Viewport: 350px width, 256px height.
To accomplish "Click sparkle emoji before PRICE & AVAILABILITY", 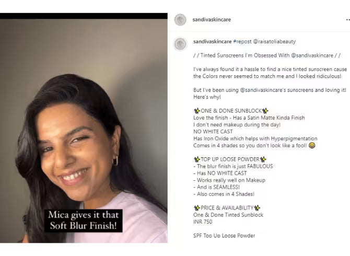I will point(197,208).
